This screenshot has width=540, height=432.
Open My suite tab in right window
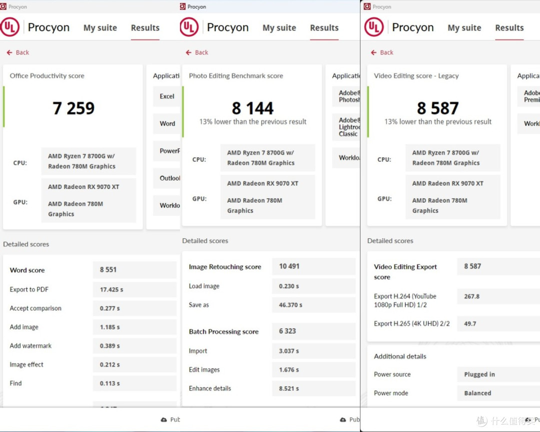tap(464, 27)
